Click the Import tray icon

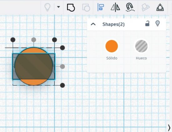[x=160, y=7]
